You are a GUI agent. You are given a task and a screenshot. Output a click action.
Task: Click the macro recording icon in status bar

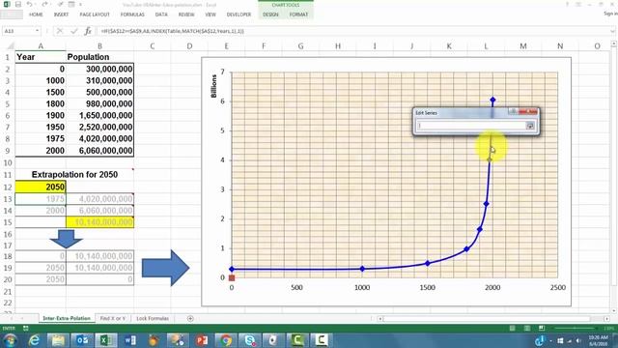(x=26, y=329)
